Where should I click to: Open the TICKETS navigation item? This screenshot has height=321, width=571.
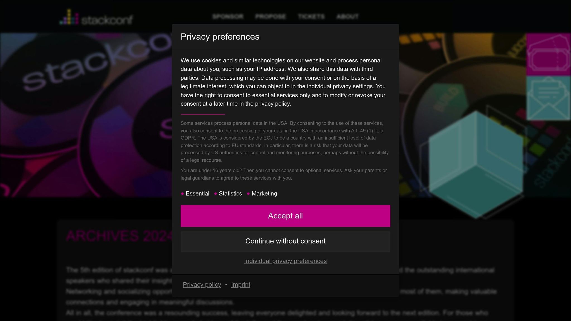(311, 16)
